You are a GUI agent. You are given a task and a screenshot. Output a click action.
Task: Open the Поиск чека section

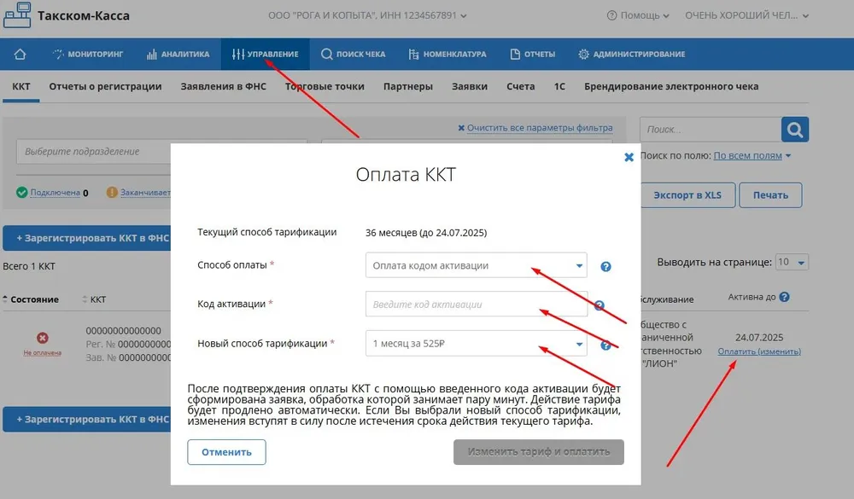(x=353, y=54)
